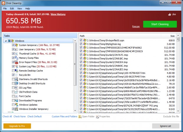Click the System Log Files icon
Viewport: 183px width, 132px height.
(x=17, y=66)
